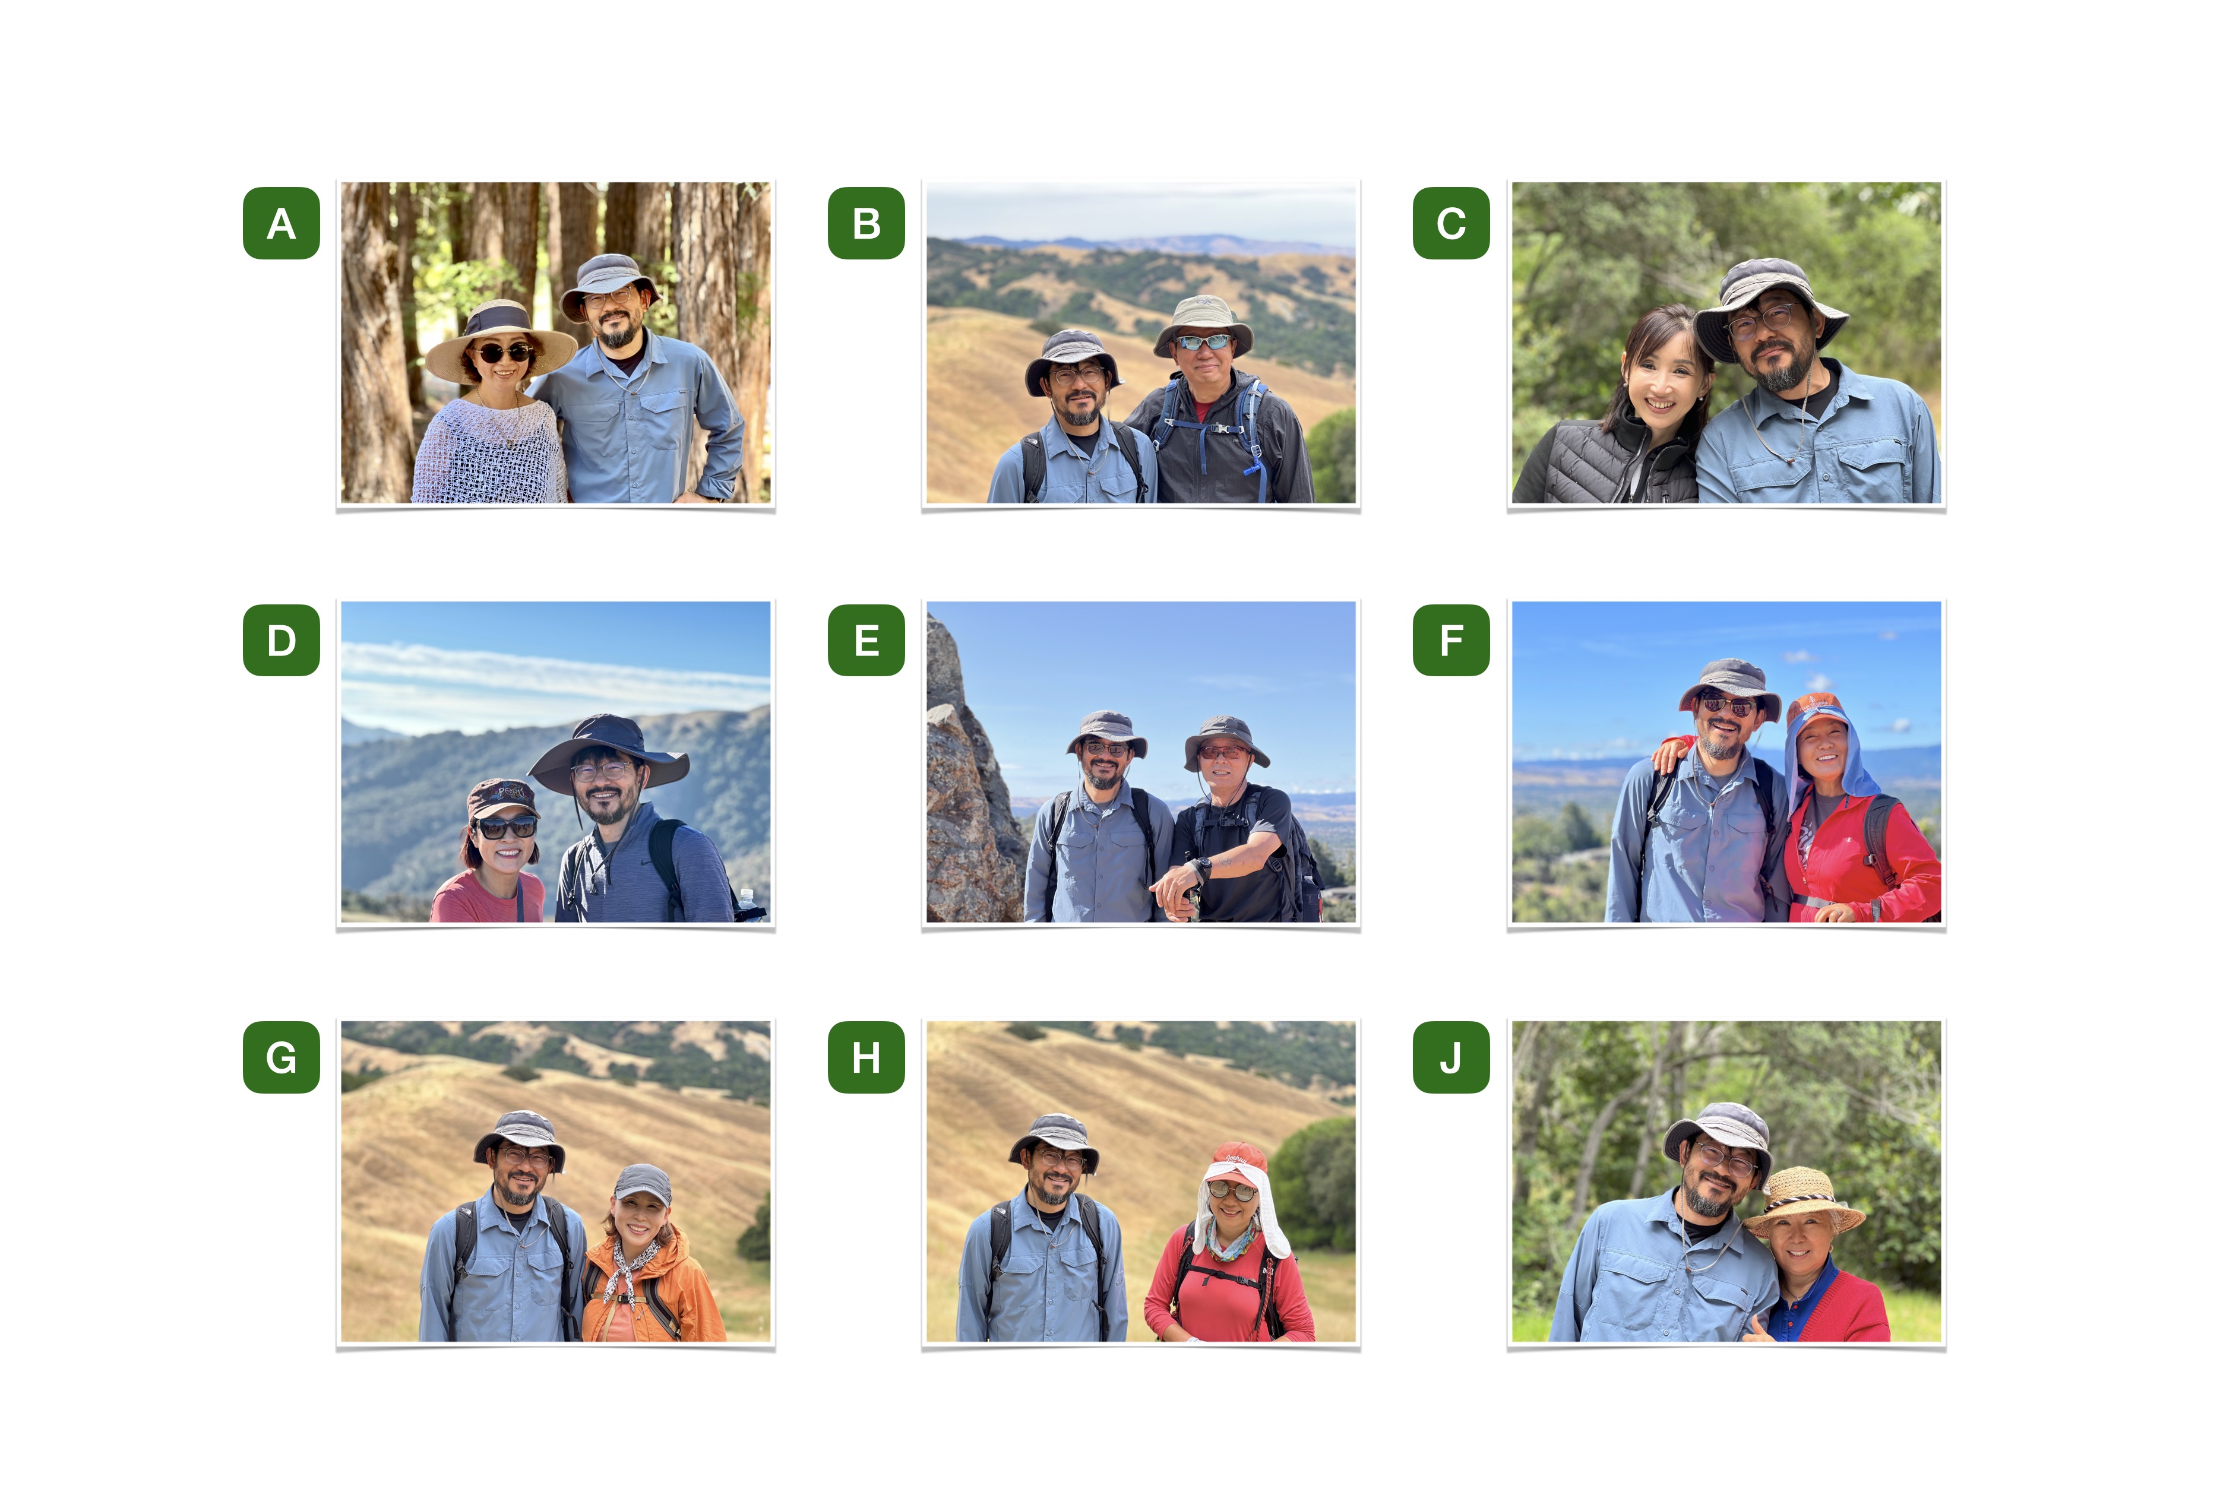Select the green C label badge
This screenshot has height=1489, width=2239.
pyautogui.click(x=1450, y=223)
